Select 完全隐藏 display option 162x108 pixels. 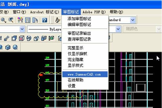(85, 60)
